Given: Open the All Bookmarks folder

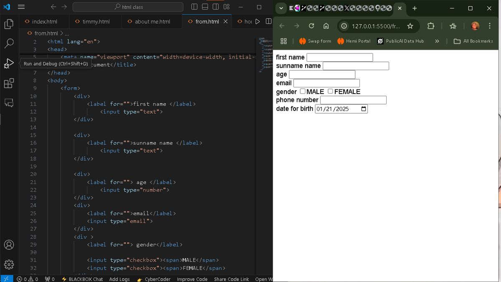Looking at the screenshot, I should click(473, 41).
